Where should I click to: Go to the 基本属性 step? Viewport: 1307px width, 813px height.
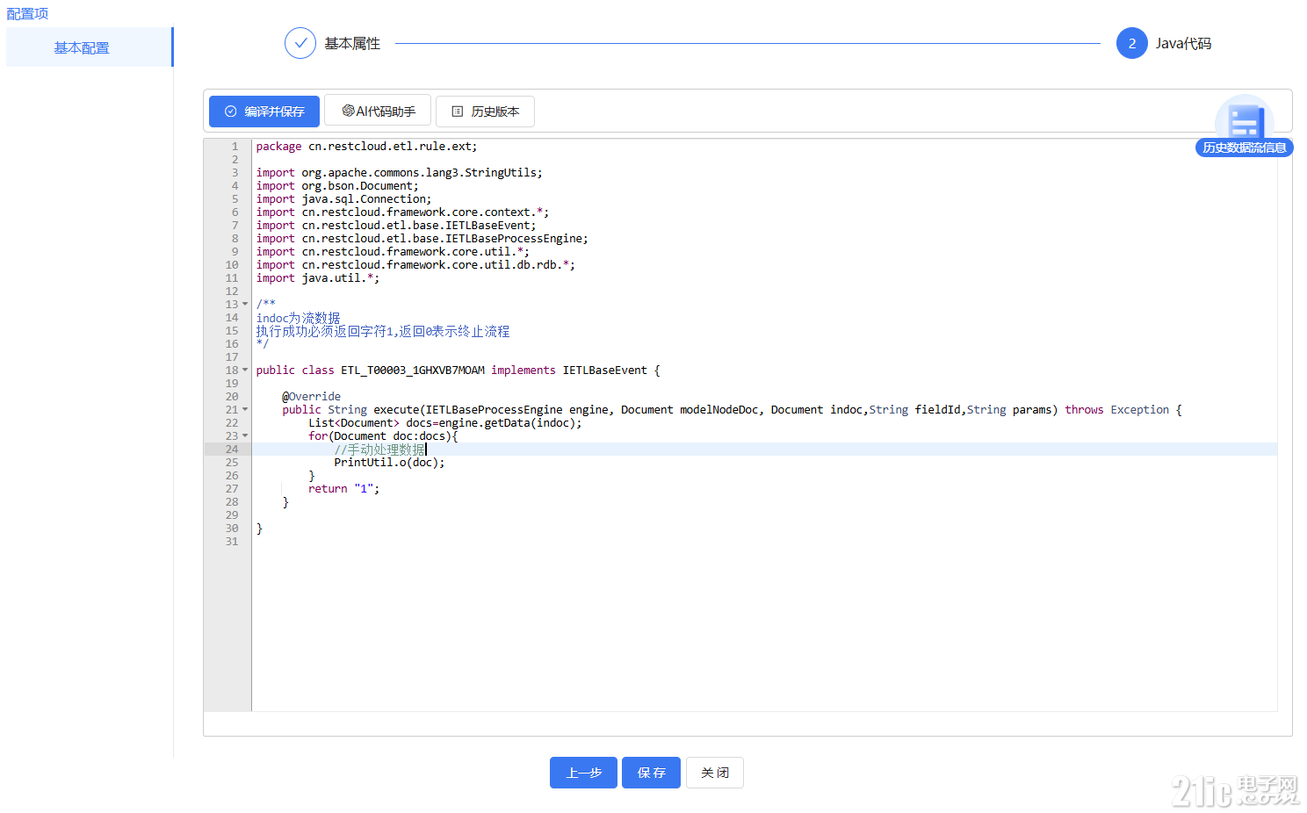352,43
